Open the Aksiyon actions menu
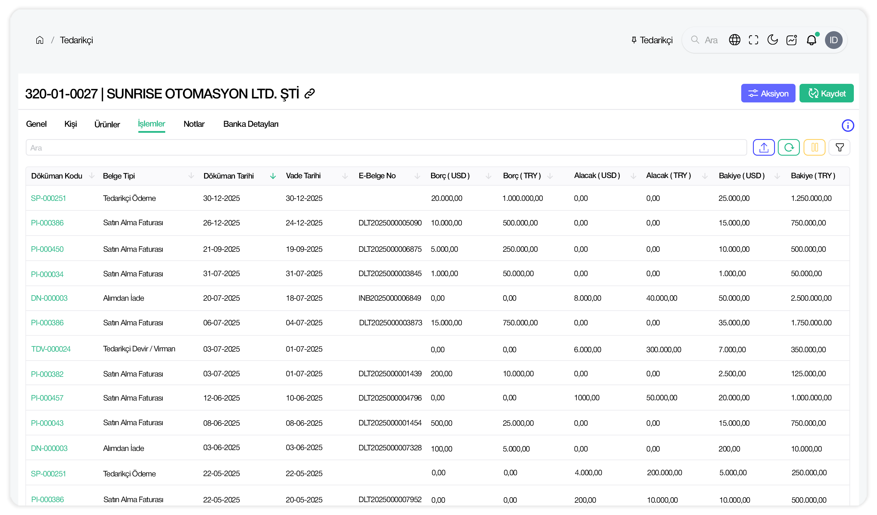Viewport: 877px width, 515px height. coord(768,93)
